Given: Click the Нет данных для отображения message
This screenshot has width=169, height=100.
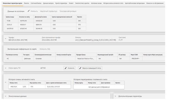Looking at the screenshot, I should click(99, 87).
